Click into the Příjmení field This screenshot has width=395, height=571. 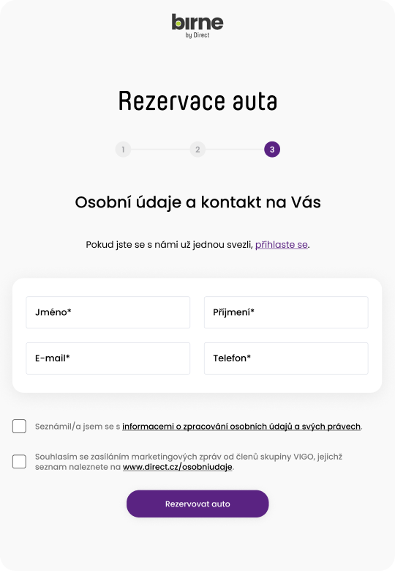286,312
